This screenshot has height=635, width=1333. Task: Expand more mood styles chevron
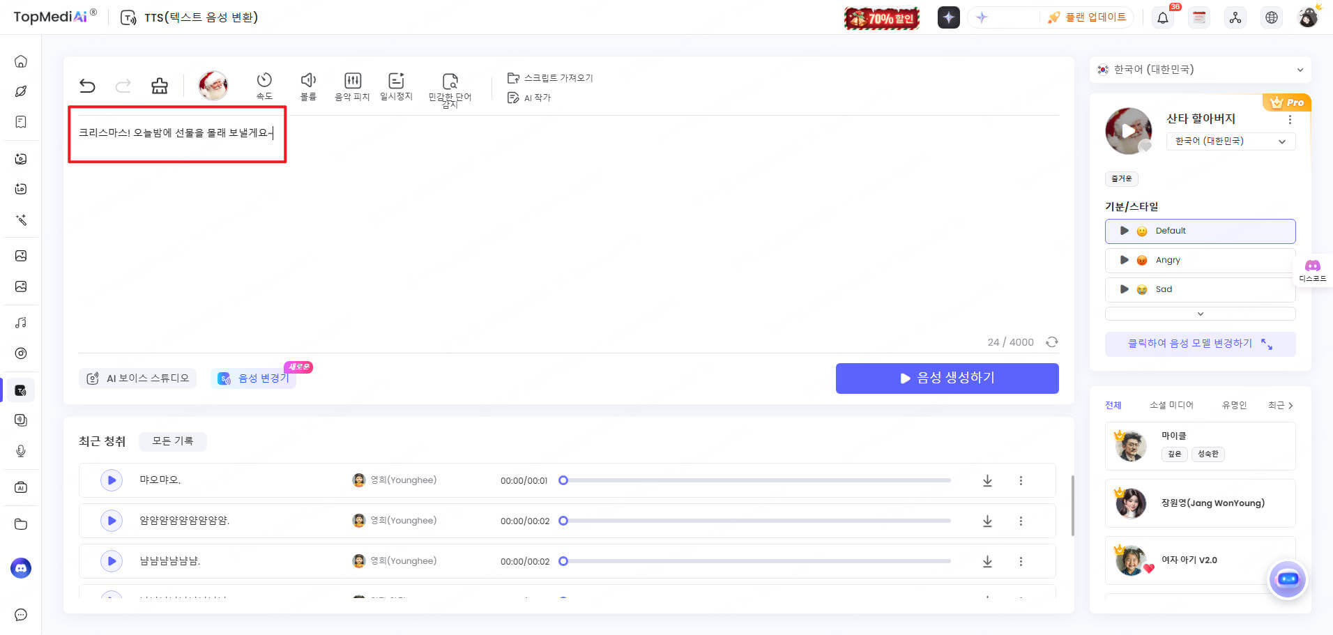point(1200,314)
